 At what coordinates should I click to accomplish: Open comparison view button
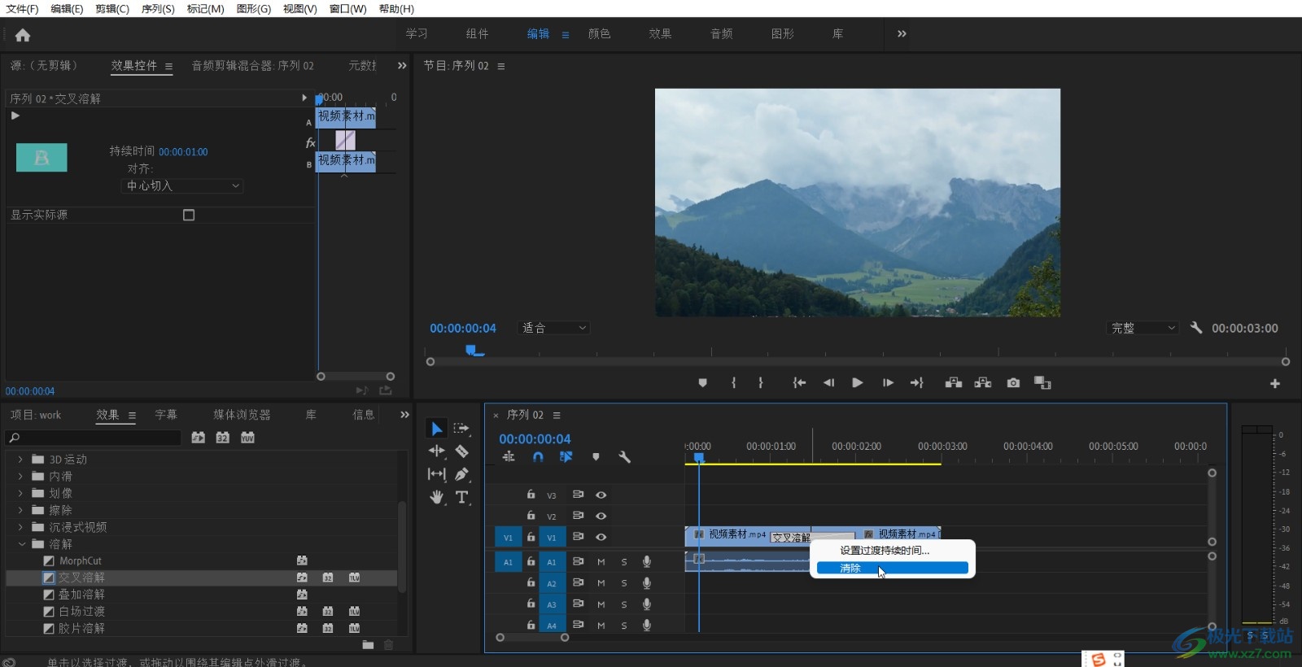tap(1042, 383)
